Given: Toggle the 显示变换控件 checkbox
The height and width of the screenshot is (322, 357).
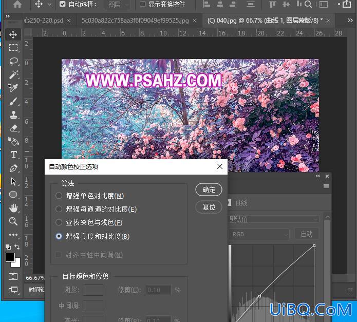Looking at the screenshot, I should point(142,4).
